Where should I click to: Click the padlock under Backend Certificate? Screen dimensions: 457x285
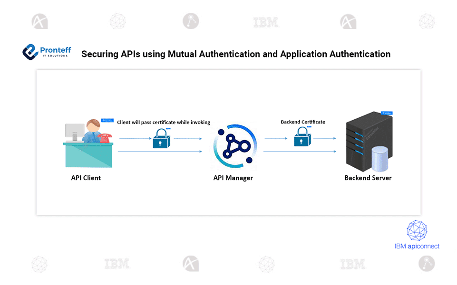point(302,138)
